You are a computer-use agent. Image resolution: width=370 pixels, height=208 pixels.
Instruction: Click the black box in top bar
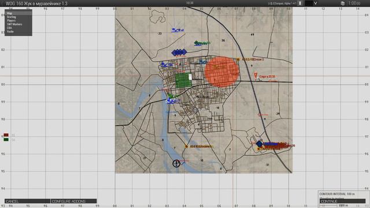308,3
